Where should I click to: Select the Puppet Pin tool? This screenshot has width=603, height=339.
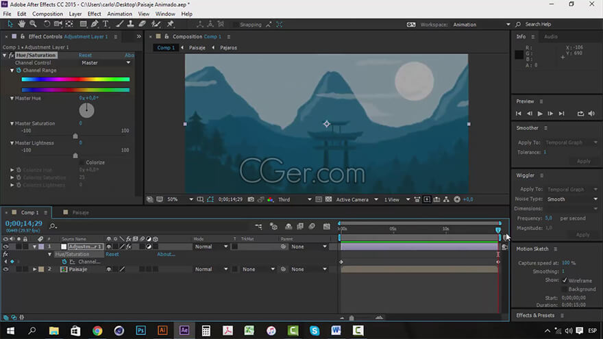(x=171, y=24)
